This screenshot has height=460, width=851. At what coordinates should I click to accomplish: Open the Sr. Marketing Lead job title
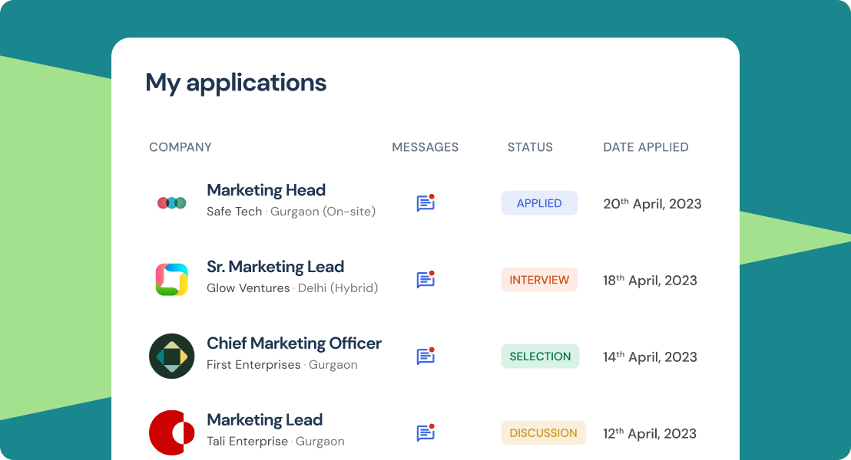click(x=275, y=267)
